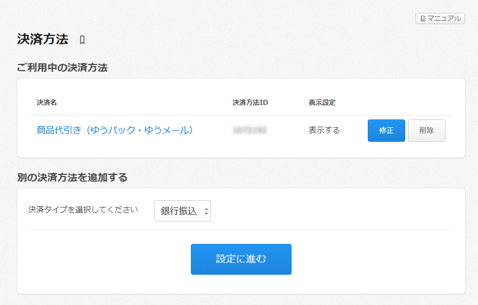The height and width of the screenshot is (305, 478).
Task: Click the blurred payment method ID value
Action: pyautogui.click(x=250, y=130)
